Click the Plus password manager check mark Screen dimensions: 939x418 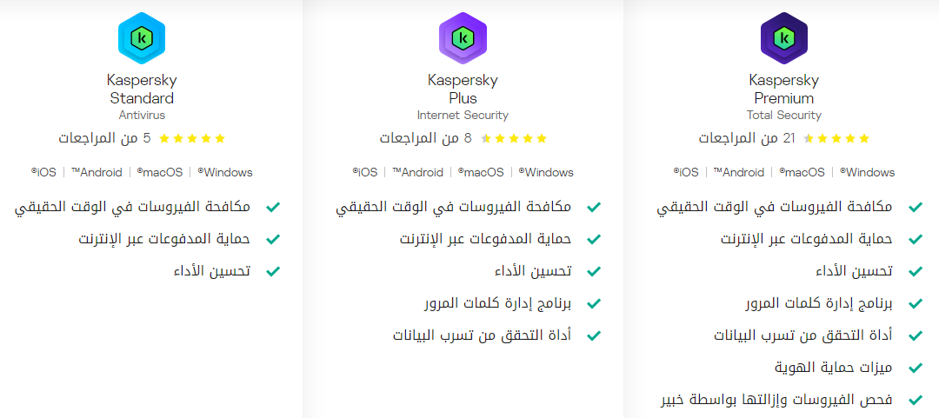[x=594, y=303]
